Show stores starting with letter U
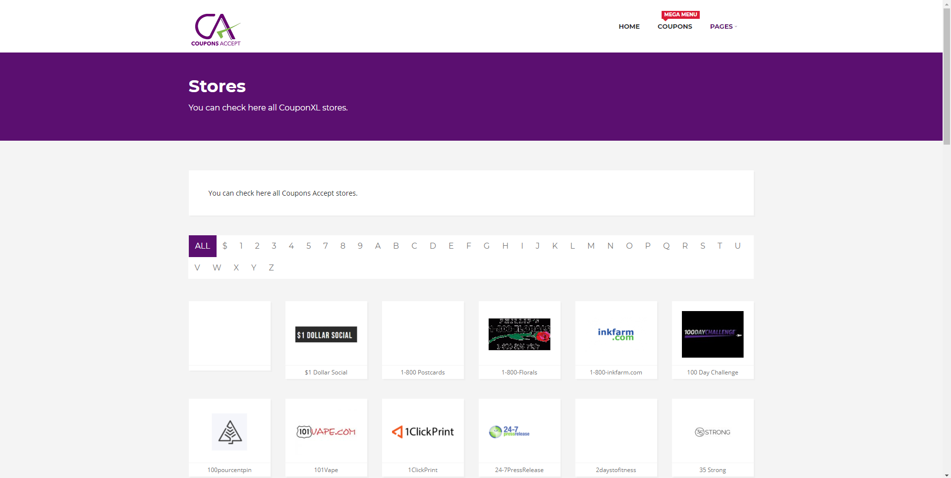 pos(738,246)
